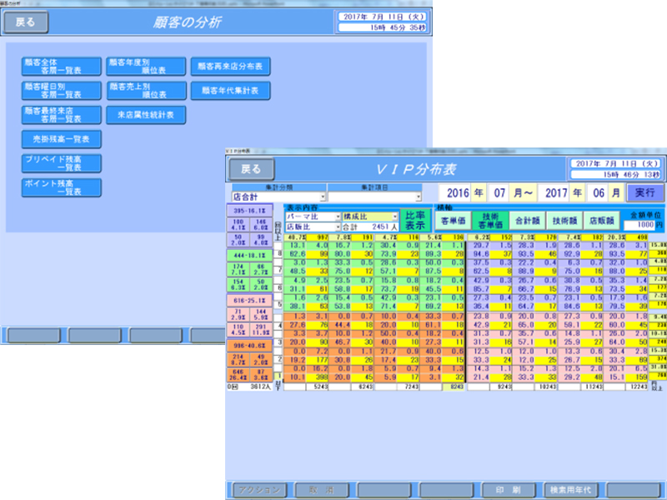Click the green 174 7.1% cell

pos(238,269)
